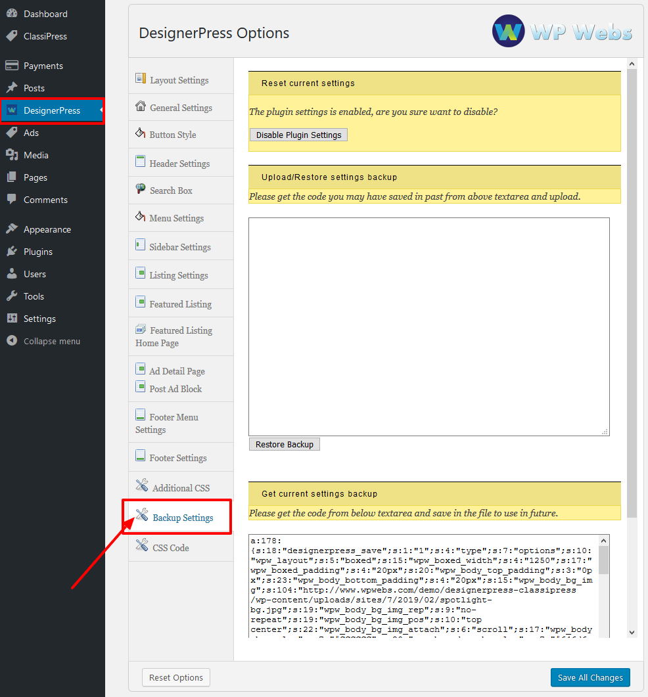This screenshot has height=697, width=648.
Task: Click the Button Style paint bucket icon
Action: click(141, 133)
